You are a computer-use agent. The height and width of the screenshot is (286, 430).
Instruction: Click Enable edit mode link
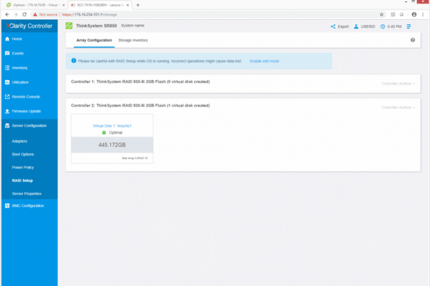[265, 61]
